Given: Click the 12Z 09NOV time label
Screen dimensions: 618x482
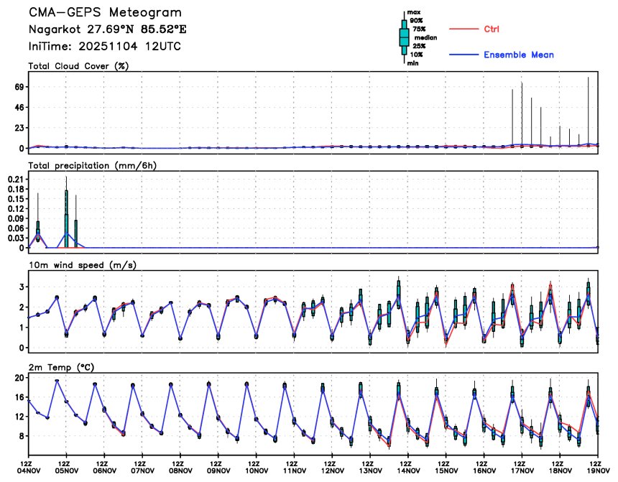Looking at the screenshot, I should point(218,467).
